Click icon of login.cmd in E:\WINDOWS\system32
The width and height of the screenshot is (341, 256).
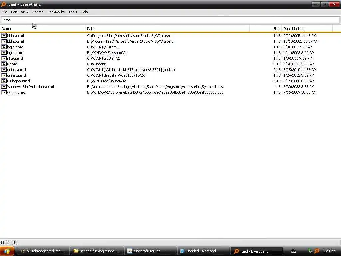(4, 52)
